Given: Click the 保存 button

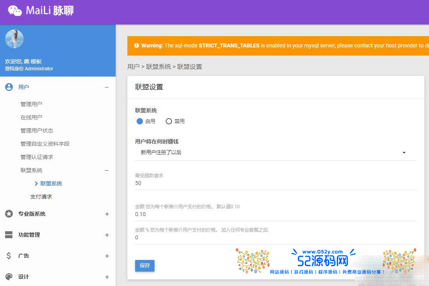Looking at the screenshot, I should click(x=145, y=266).
